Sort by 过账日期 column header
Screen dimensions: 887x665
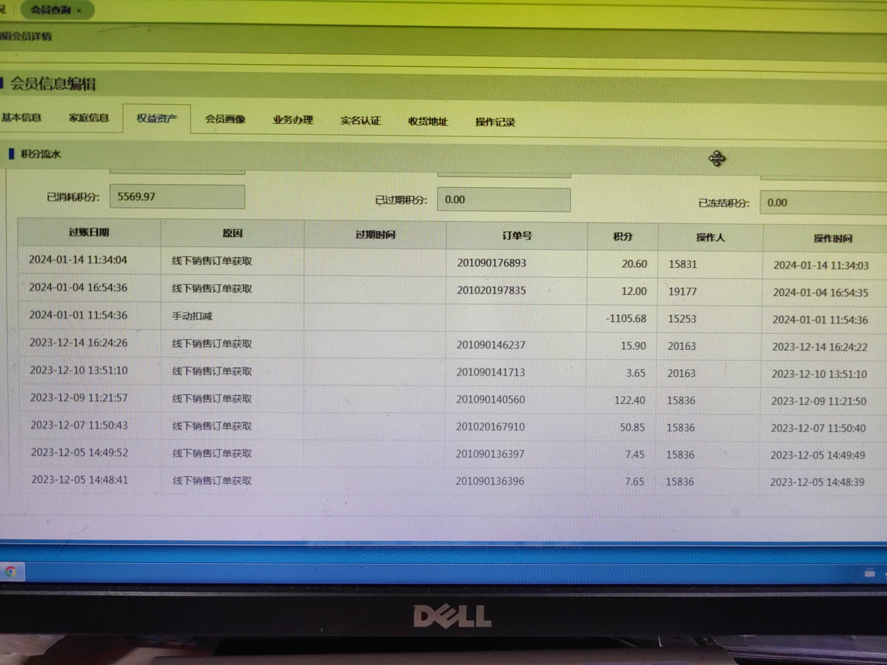click(89, 232)
